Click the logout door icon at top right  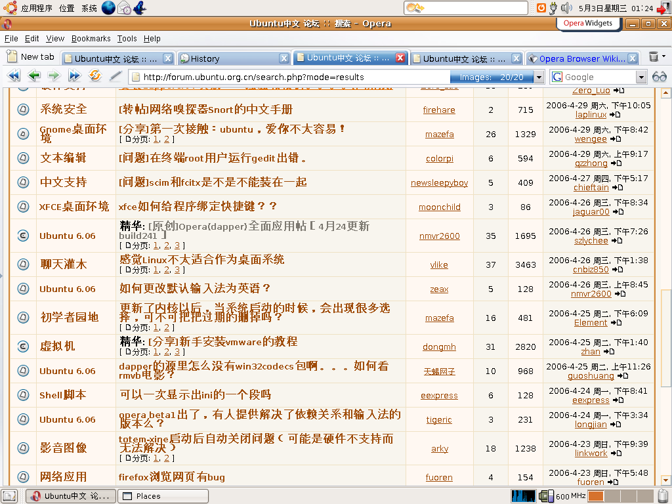663,8
